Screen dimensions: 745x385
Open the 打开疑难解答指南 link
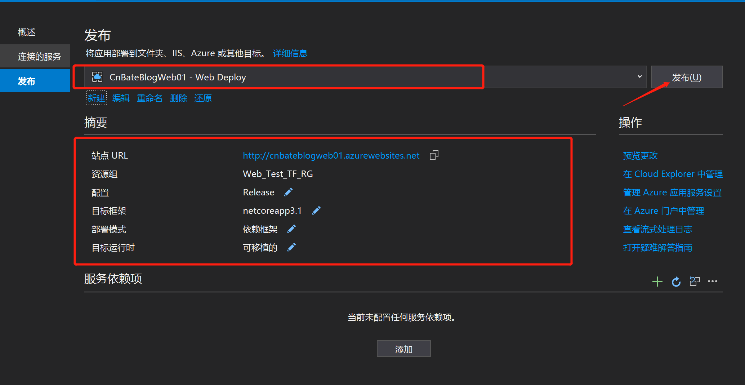(657, 247)
